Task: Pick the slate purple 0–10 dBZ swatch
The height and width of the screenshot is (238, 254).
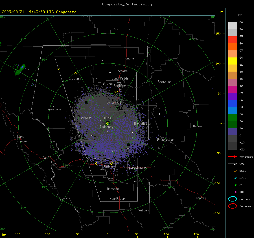Action: pos(233,132)
